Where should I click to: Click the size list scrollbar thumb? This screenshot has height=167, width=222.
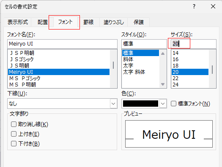(x=212, y=70)
